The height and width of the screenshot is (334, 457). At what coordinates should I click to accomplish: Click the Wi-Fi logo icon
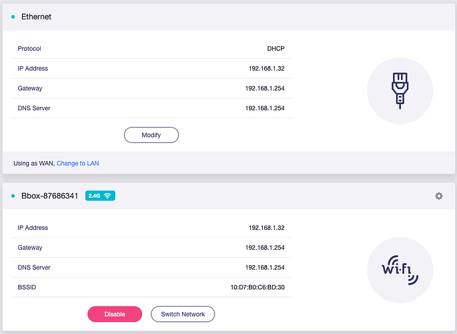click(x=400, y=270)
